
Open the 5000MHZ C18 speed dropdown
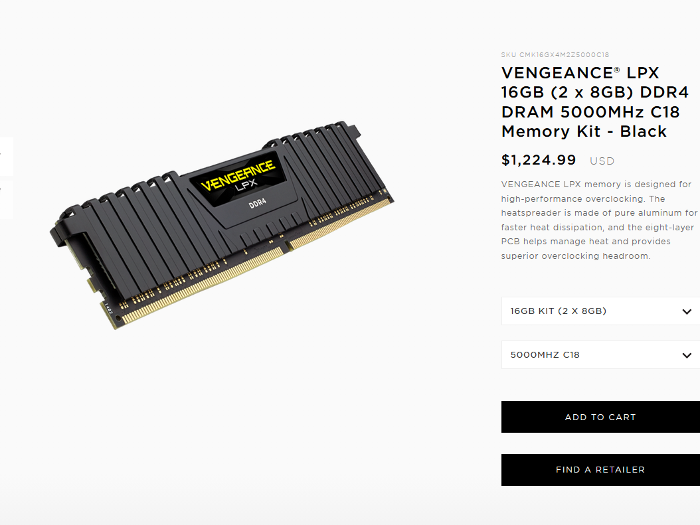600,354
